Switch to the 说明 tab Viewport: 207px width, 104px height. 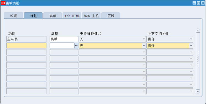(x=14, y=16)
